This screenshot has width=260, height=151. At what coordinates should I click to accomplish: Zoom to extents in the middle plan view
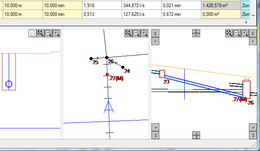128,33
